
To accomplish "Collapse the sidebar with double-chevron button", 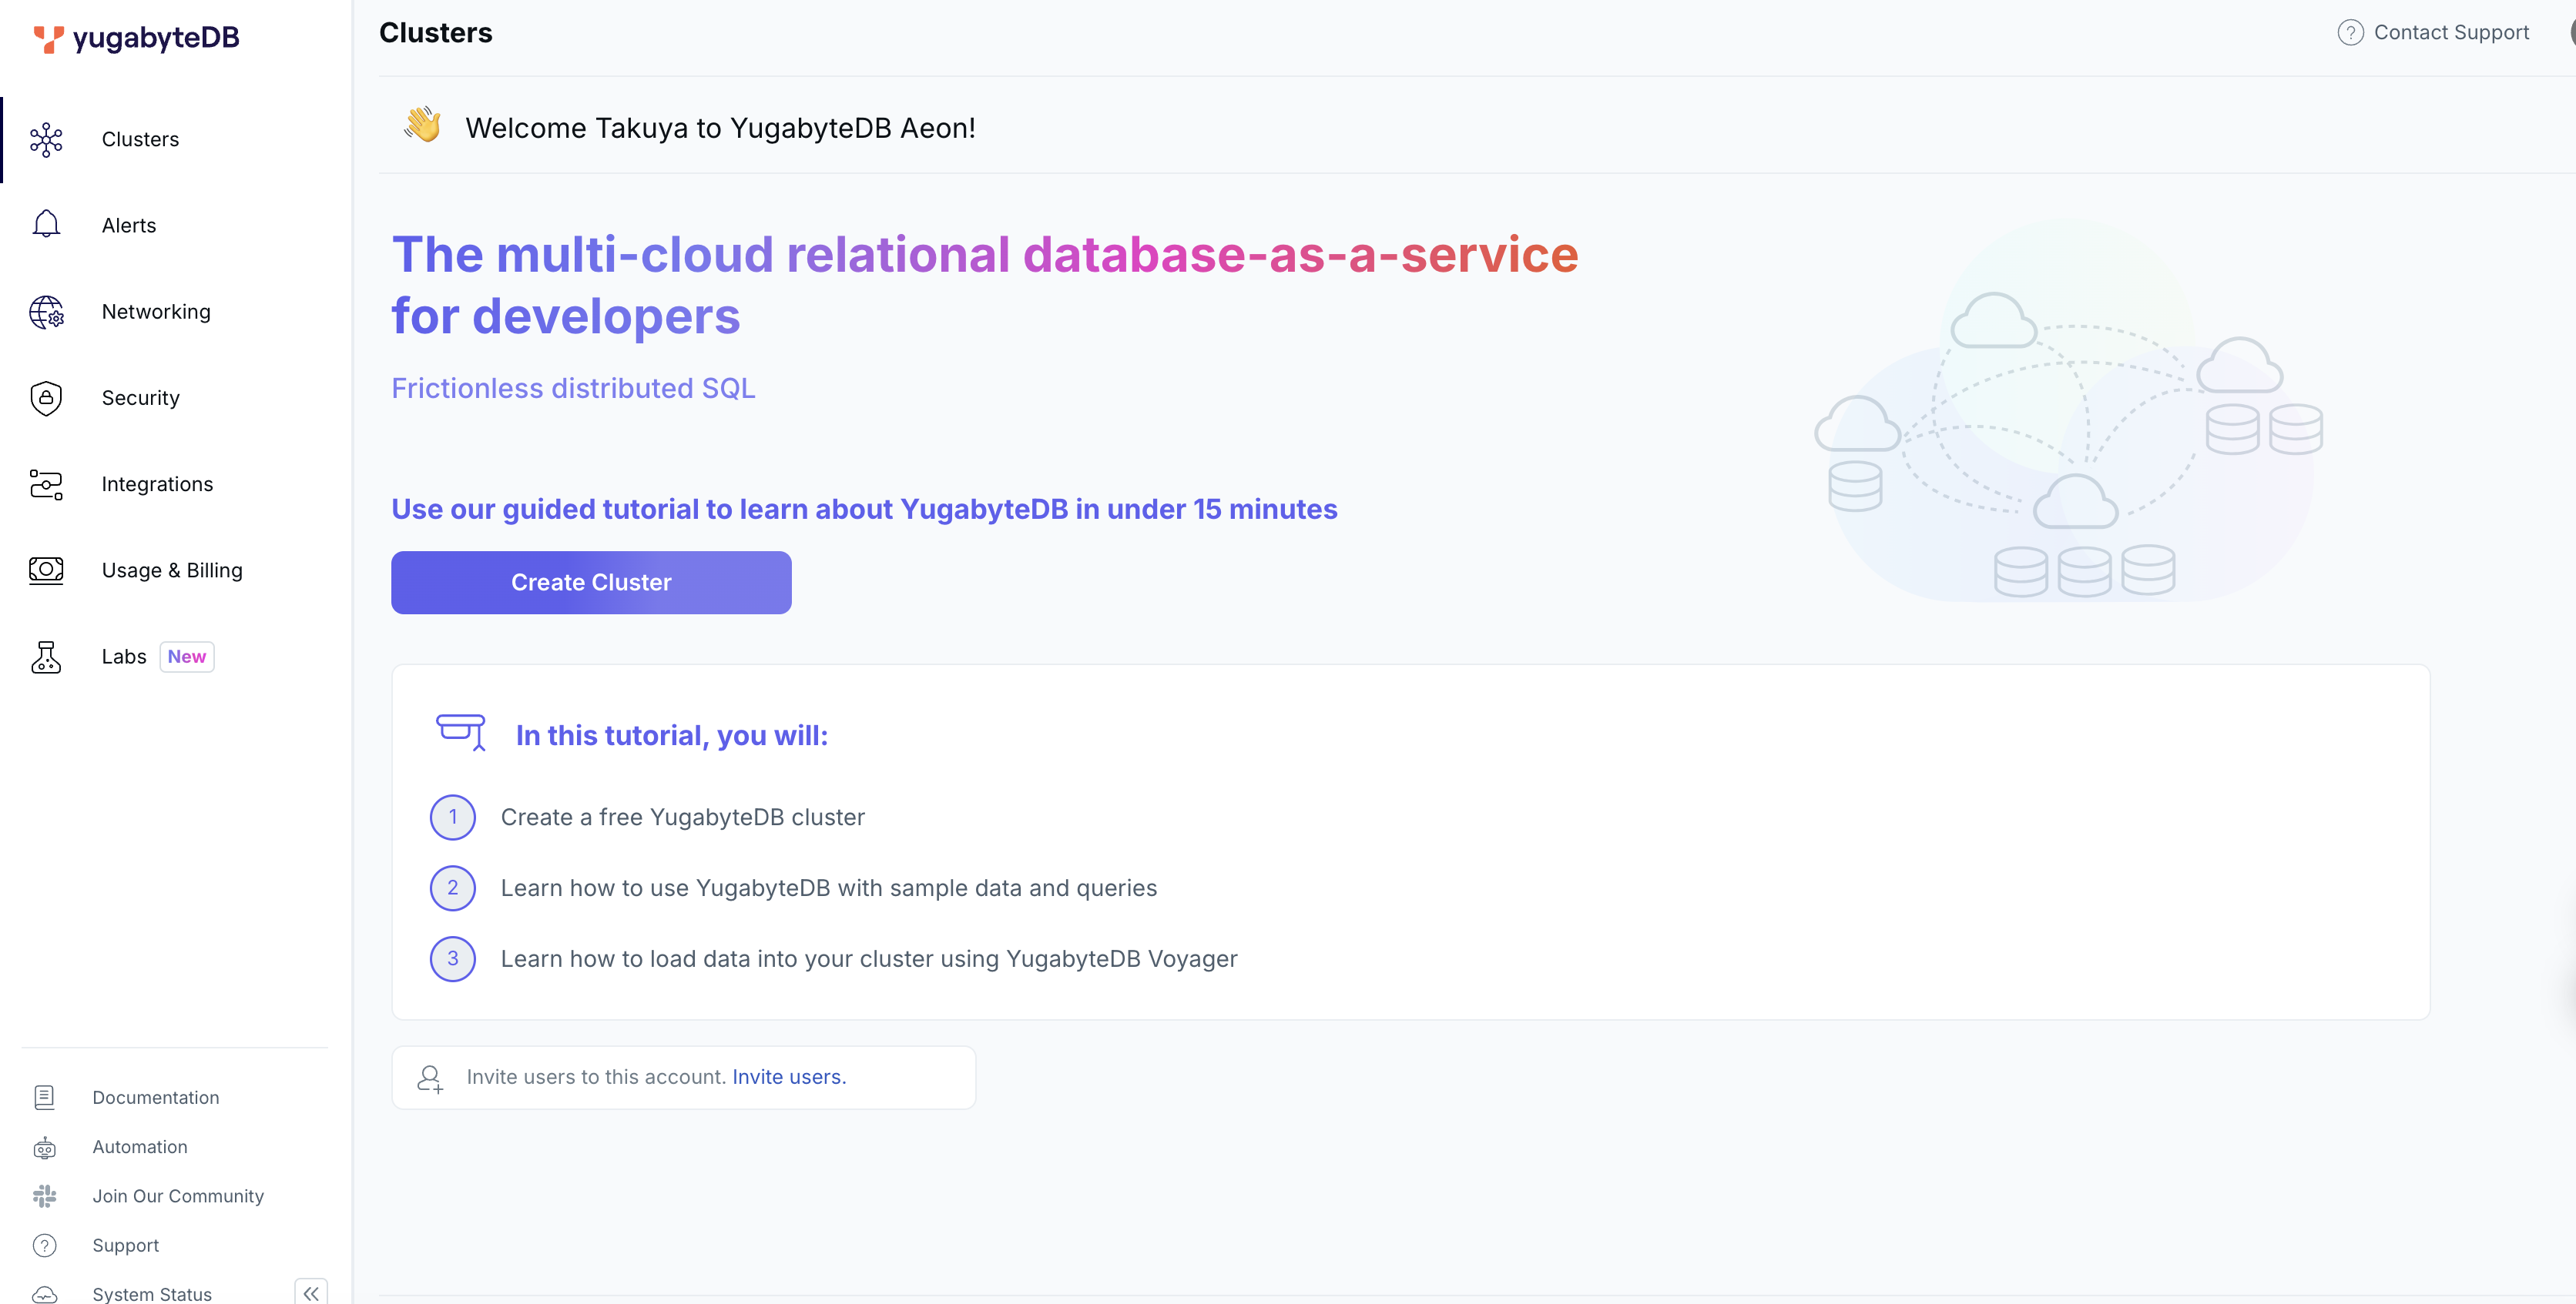I will (x=311, y=1293).
